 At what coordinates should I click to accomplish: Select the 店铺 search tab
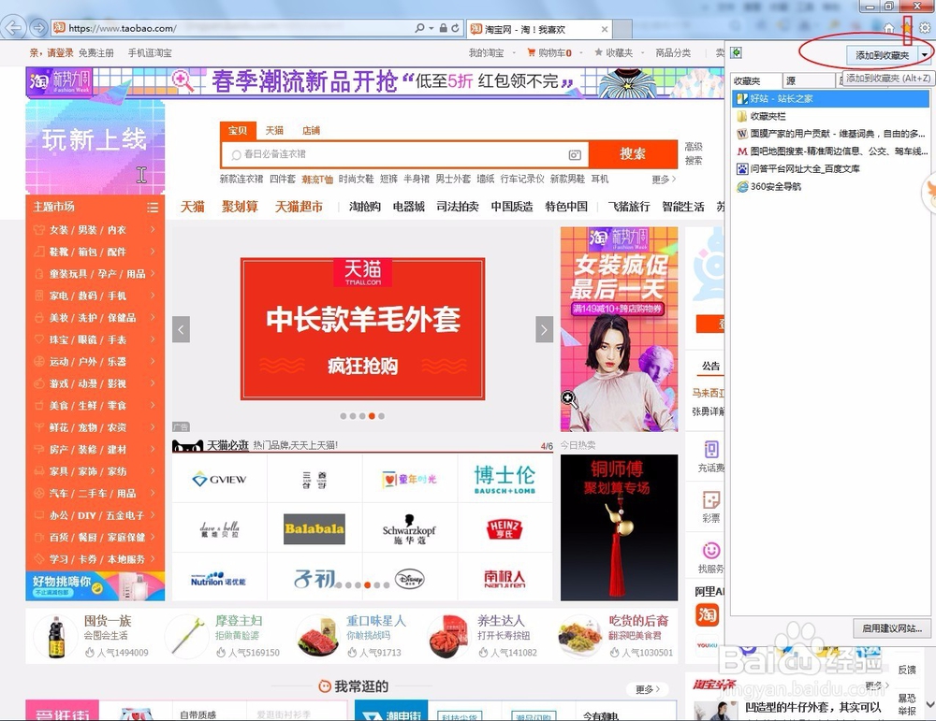pyautogui.click(x=311, y=131)
